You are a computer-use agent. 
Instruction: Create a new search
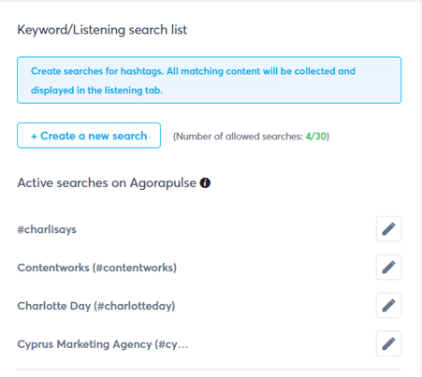tap(89, 136)
